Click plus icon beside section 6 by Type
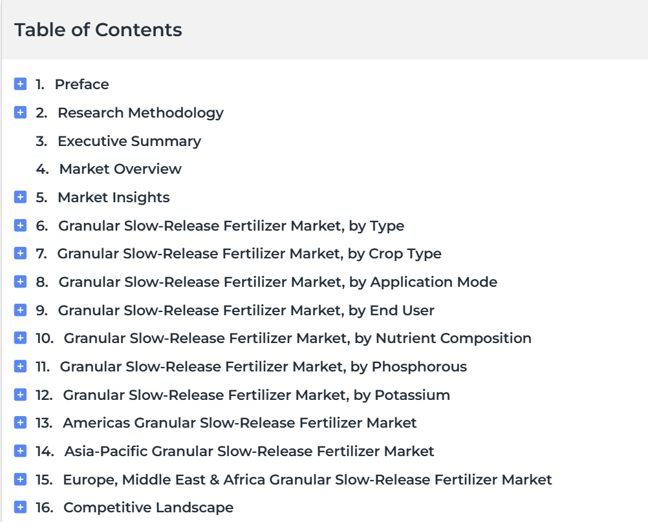The image size is (648, 522). coord(20,225)
